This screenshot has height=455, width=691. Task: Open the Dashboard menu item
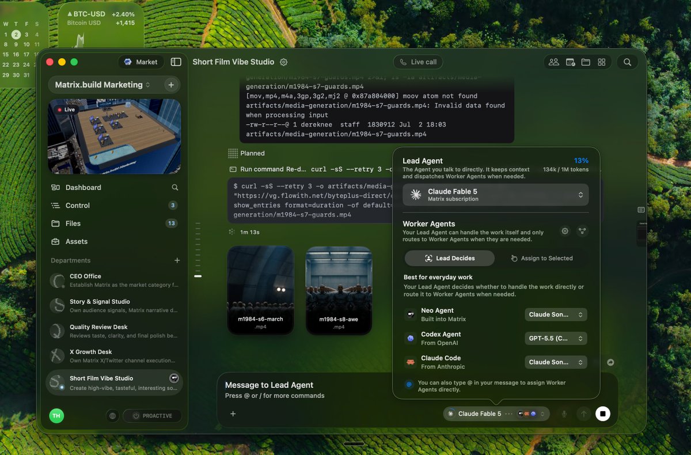coord(83,187)
